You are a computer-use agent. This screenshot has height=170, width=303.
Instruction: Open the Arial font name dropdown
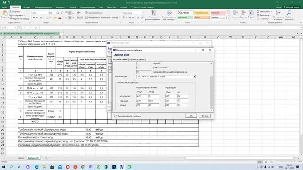click(48, 13)
